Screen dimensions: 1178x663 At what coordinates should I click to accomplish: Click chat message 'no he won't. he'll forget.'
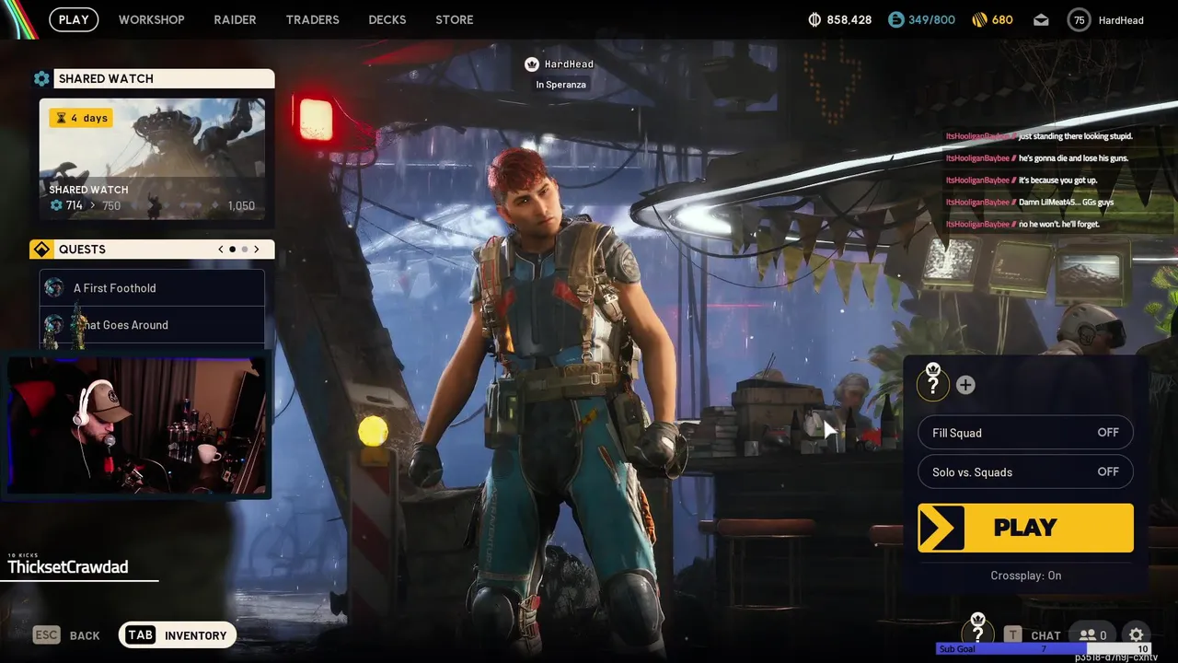[x=1059, y=225]
